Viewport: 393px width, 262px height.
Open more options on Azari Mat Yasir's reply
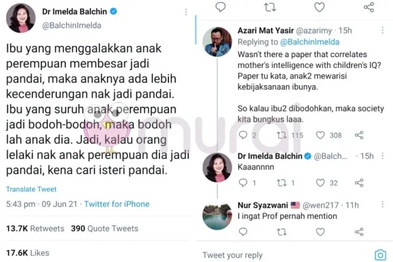[383, 30]
